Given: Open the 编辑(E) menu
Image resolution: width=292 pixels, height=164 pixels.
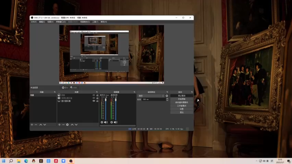Looking at the screenshot, I should 42,22.
